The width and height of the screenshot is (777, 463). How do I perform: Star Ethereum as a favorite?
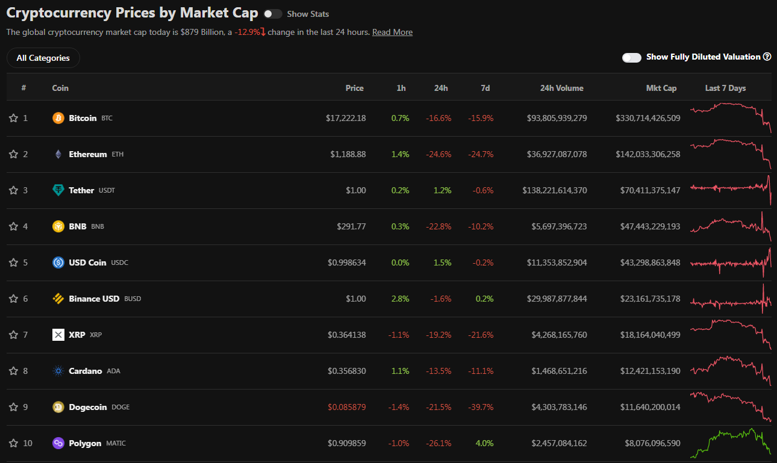(13, 154)
